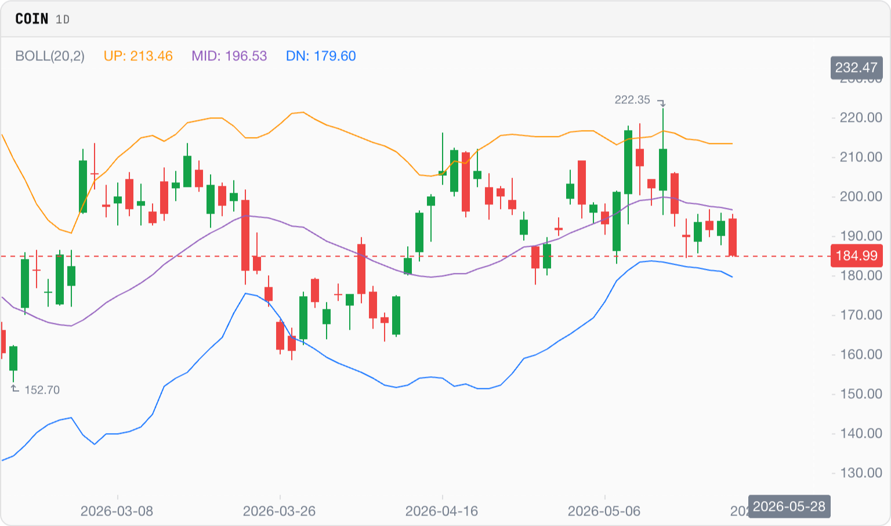Click the 2026-04-16 date axis label

441,511
